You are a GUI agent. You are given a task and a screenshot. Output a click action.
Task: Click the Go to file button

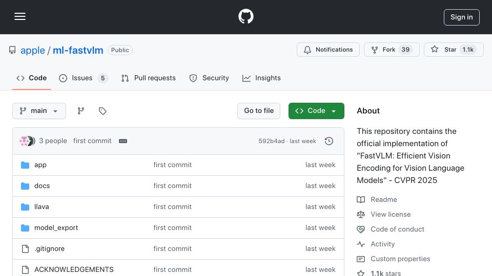pyautogui.click(x=259, y=111)
